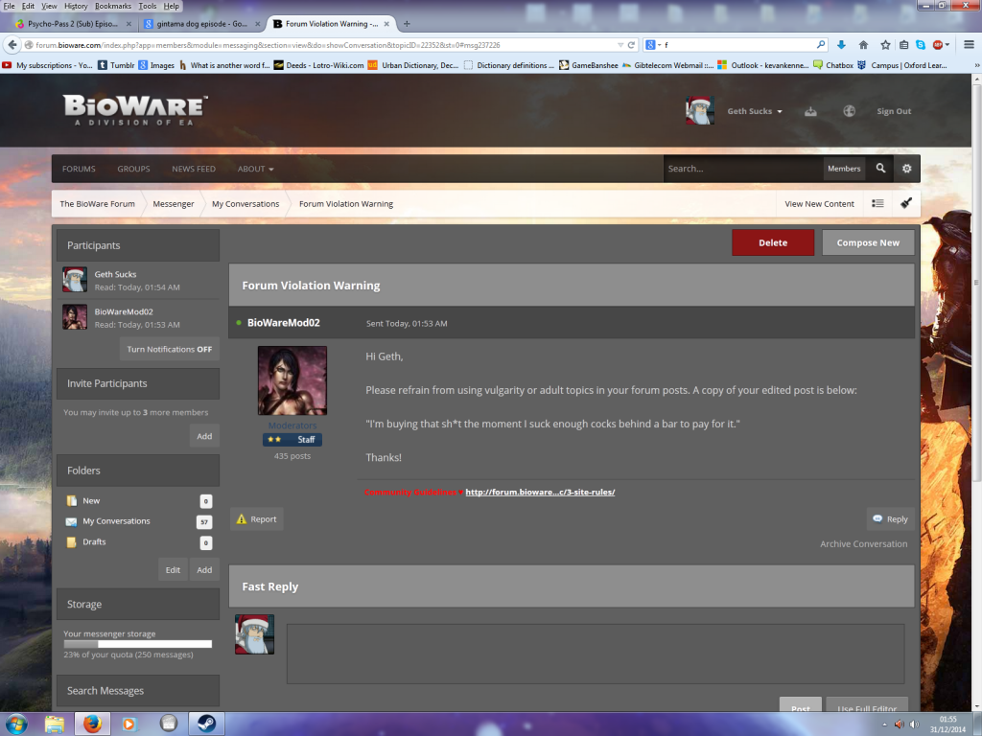This screenshot has width=982, height=736.
Task: Bookmark this page with the star icon
Action: [885, 44]
